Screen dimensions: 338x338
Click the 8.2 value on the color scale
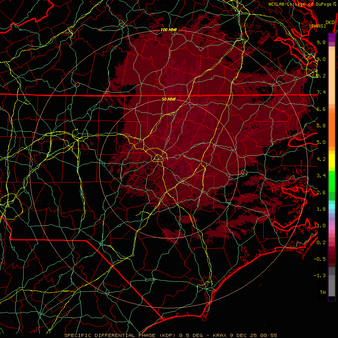pos(321,75)
